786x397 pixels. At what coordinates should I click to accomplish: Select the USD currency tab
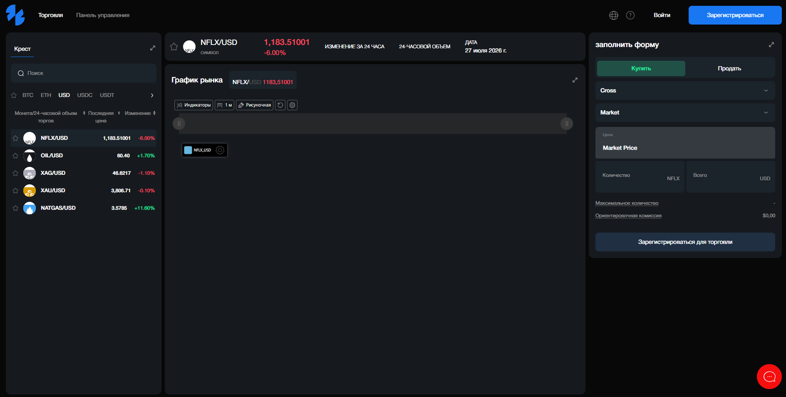(x=64, y=95)
